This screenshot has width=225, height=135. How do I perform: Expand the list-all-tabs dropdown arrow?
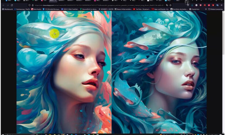point(201,1)
